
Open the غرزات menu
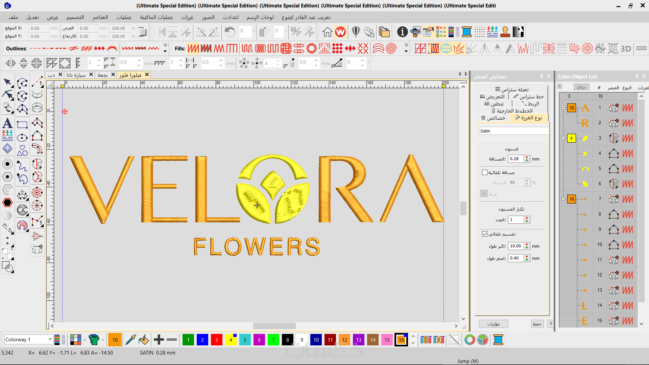(x=187, y=17)
